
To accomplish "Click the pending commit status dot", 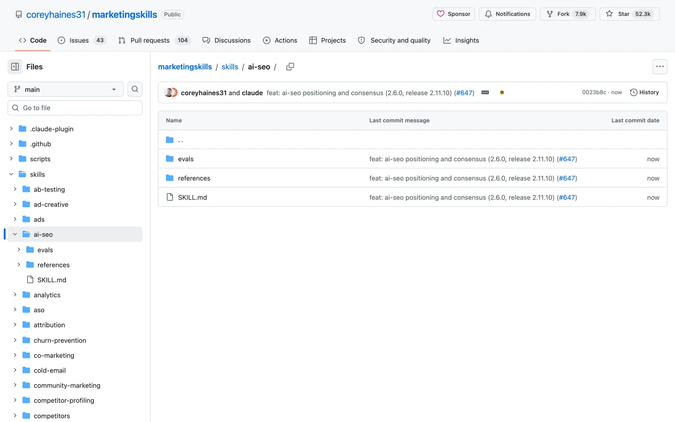I will [502, 92].
